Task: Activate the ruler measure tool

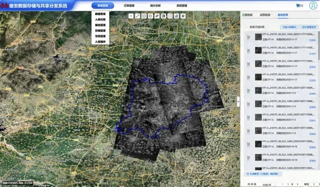Action: click(x=157, y=16)
